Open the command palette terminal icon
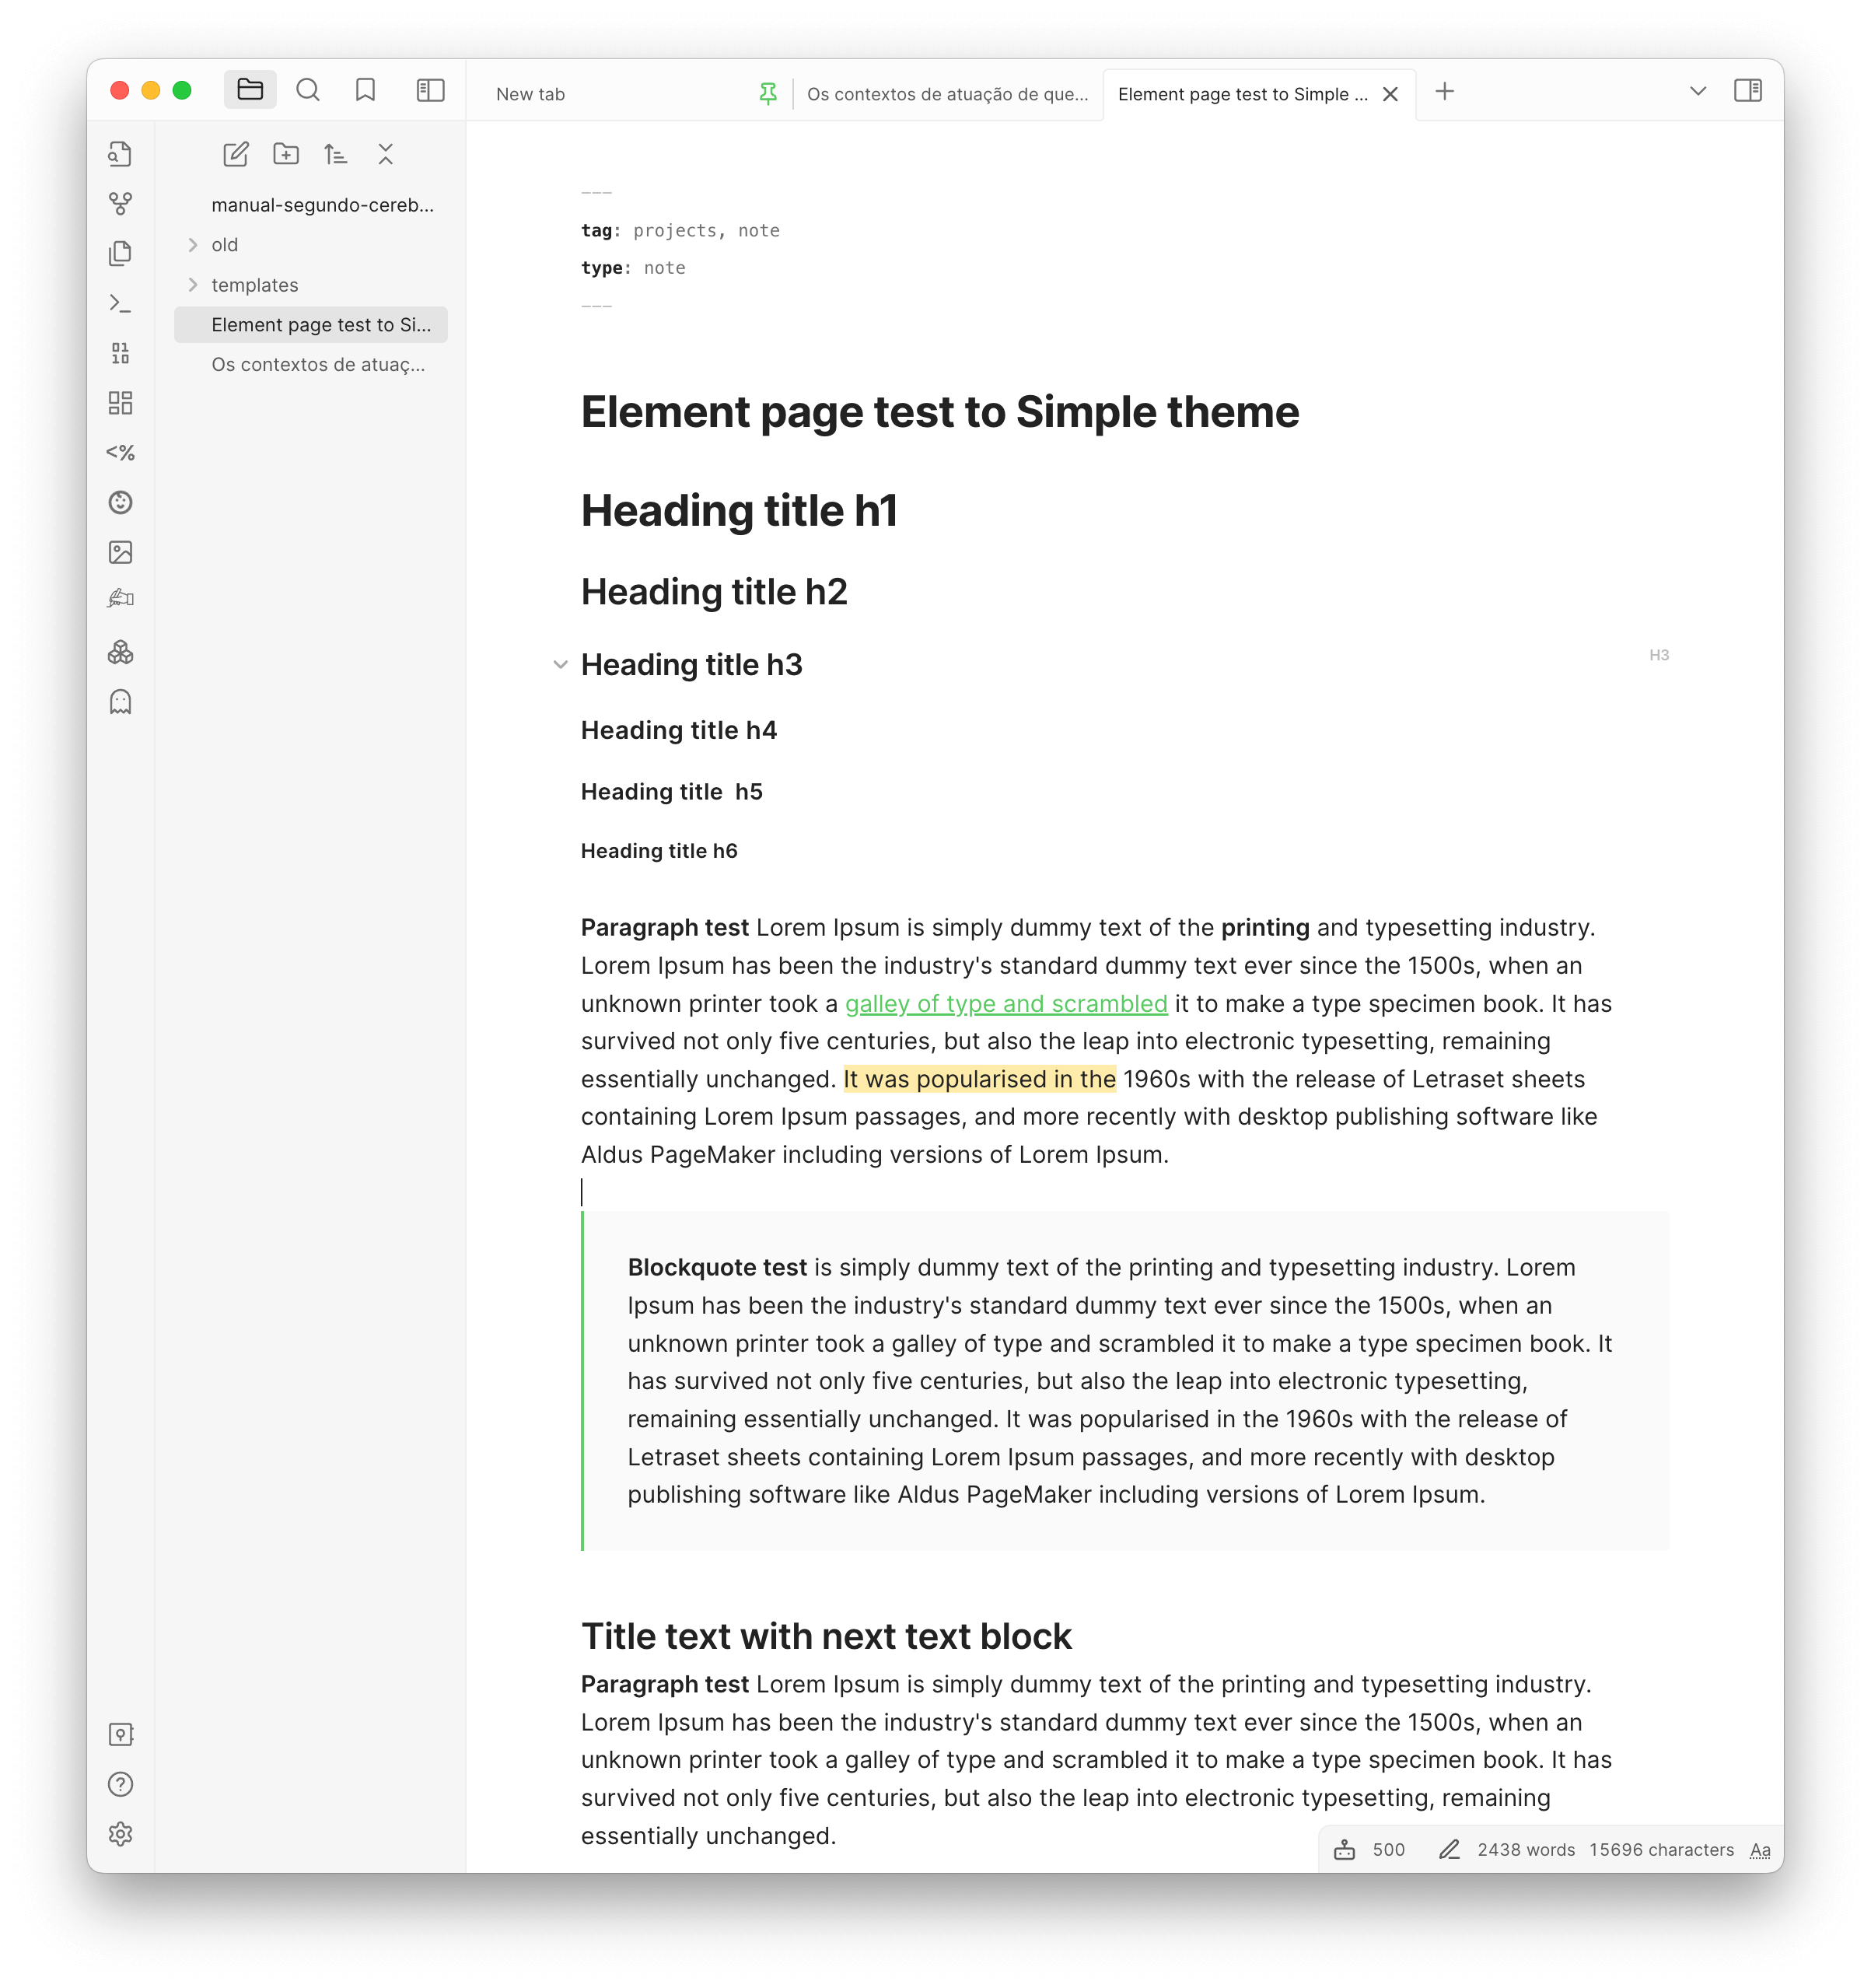This screenshot has width=1871, height=1988. coord(120,303)
